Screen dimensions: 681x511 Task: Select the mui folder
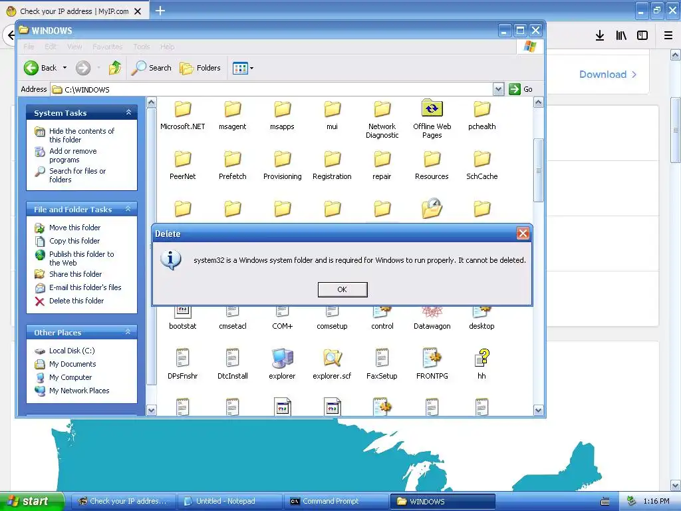tap(333, 115)
